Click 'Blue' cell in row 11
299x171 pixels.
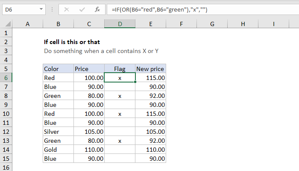click(x=59, y=123)
